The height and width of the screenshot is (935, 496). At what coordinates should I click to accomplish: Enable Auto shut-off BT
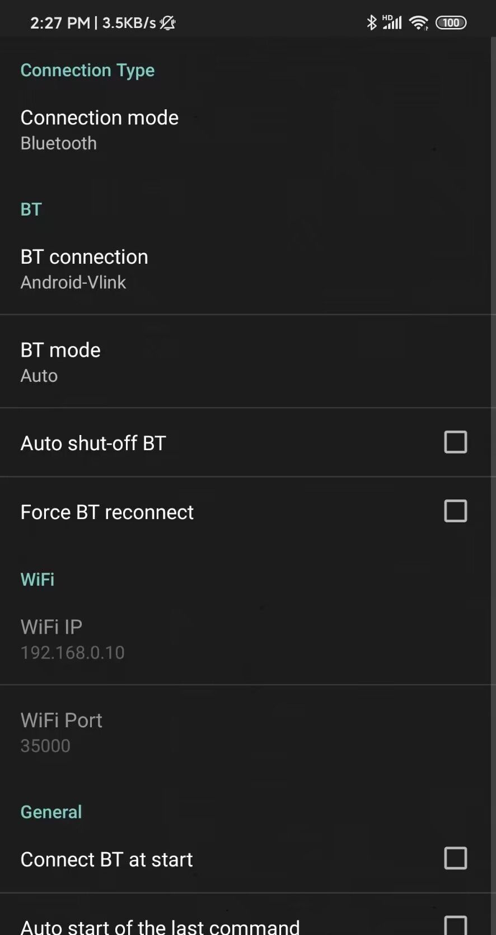[x=456, y=442]
